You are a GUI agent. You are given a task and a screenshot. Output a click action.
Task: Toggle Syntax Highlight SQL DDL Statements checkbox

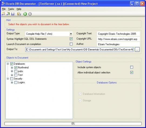click(71, 39)
